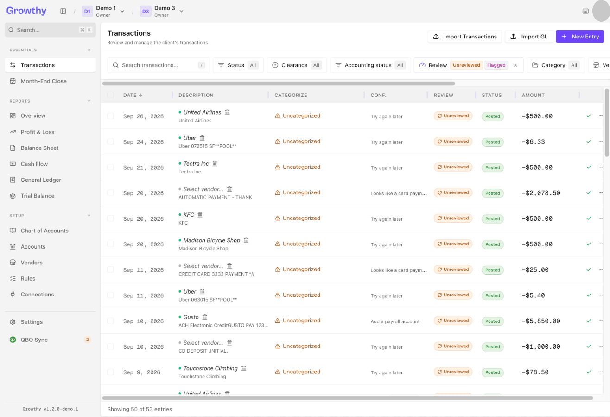Click the warning icon in the KFC row
Viewport: 610px width, 417px height.
pyautogui.click(x=278, y=218)
